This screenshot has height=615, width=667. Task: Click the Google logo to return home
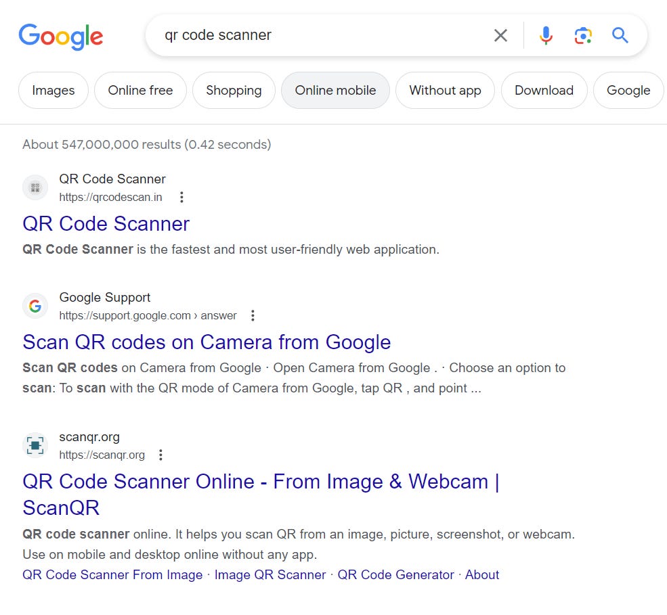click(60, 37)
